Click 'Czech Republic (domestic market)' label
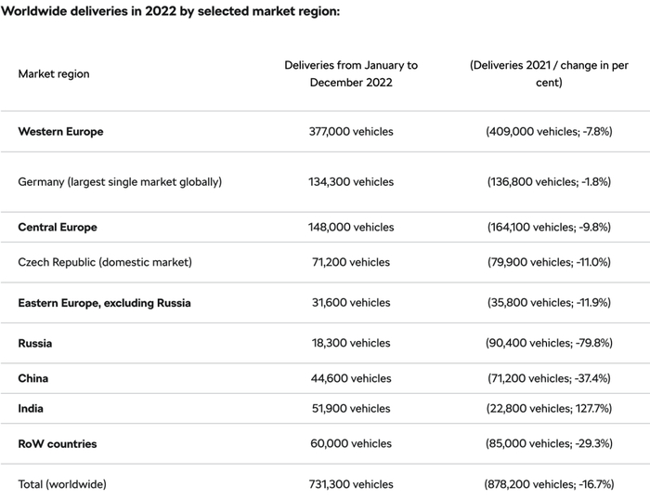The width and height of the screenshot is (650, 499). pos(105,263)
